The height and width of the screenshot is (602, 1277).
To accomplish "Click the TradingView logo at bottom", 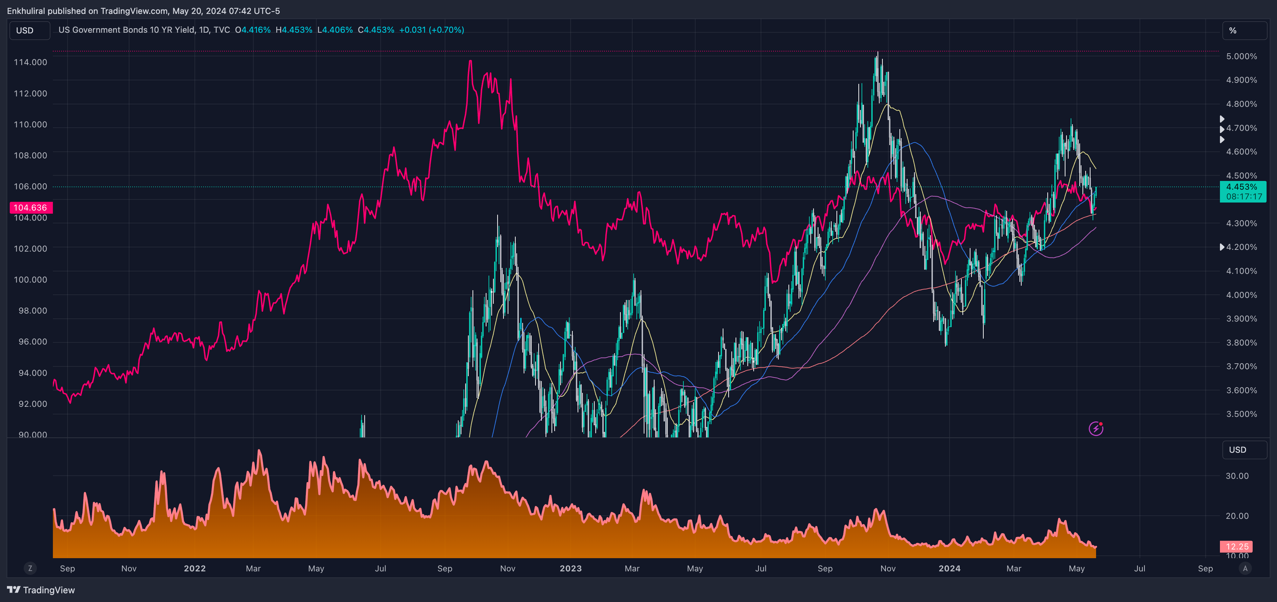I will click(41, 590).
